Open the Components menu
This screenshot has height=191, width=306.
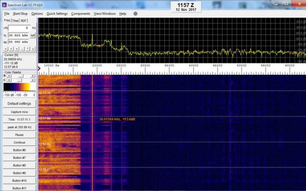pos(80,14)
